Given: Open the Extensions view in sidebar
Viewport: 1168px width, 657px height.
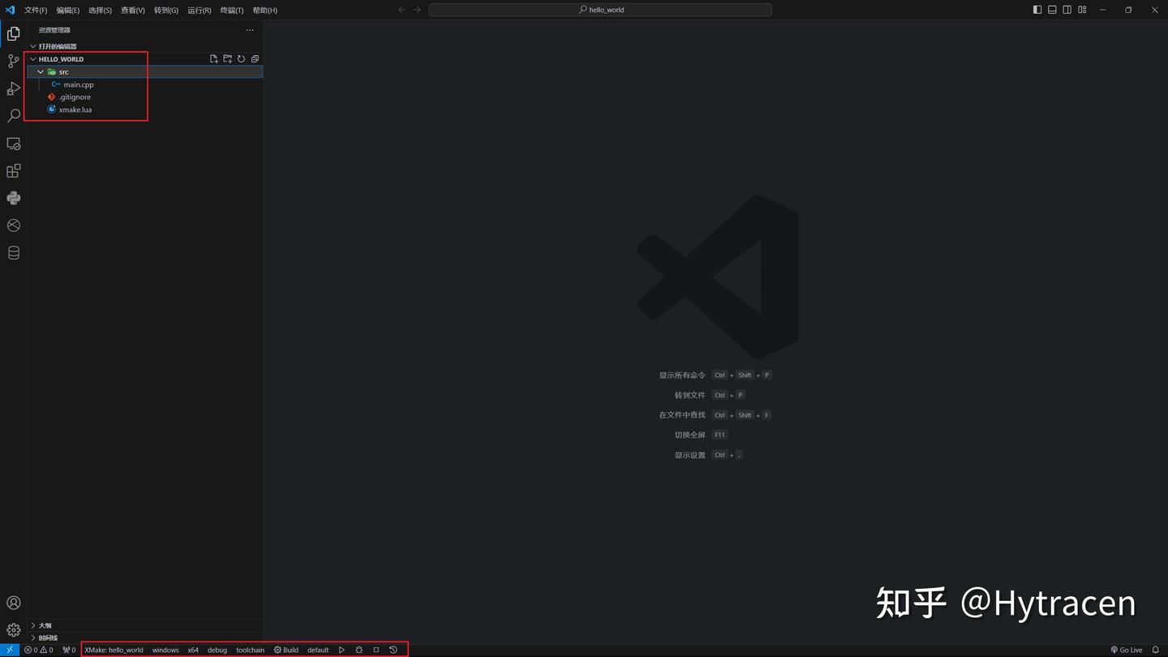Looking at the screenshot, I should click(x=13, y=170).
